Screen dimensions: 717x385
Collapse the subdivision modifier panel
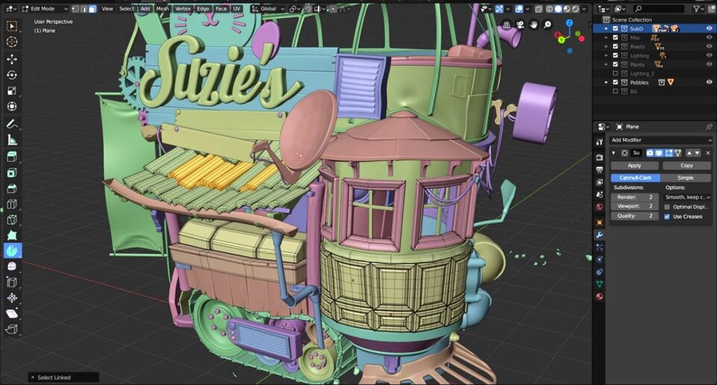point(613,153)
